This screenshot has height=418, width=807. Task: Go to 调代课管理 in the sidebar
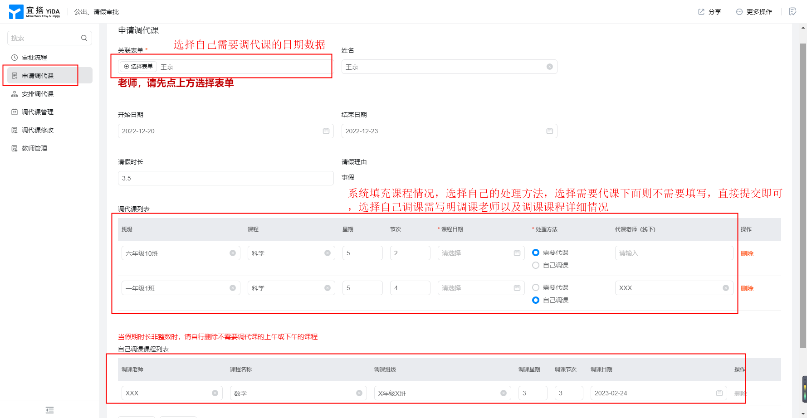38,112
